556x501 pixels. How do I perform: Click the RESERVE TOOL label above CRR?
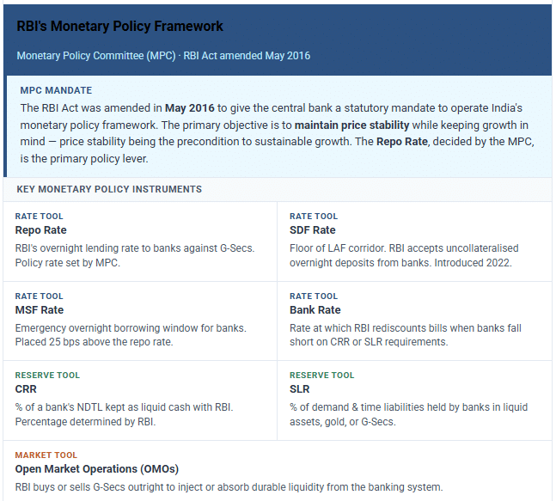[x=48, y=376]
